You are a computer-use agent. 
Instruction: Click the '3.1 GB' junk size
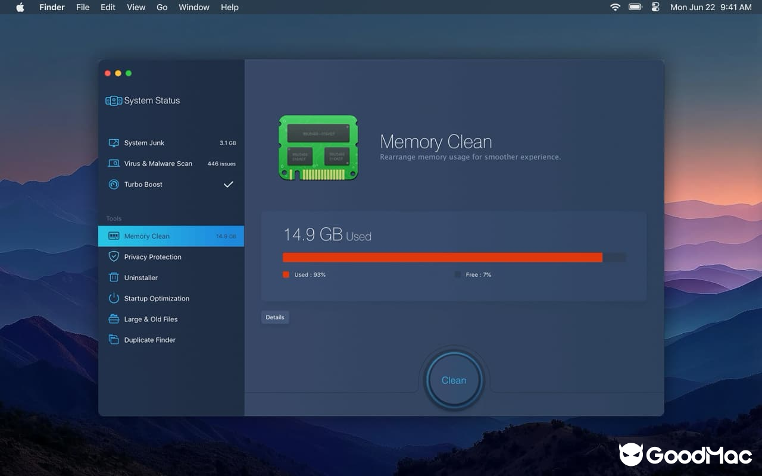point(228,143)
